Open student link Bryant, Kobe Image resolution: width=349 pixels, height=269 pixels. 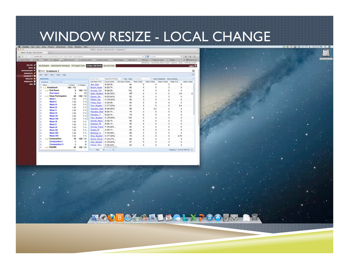tap(96, 87)
